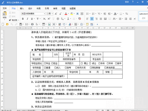Image resolution: width=148 pixels, height=111 pixels.
Task: Expand line spacing dropdown arrow
Action: click(x=122, y=19)
